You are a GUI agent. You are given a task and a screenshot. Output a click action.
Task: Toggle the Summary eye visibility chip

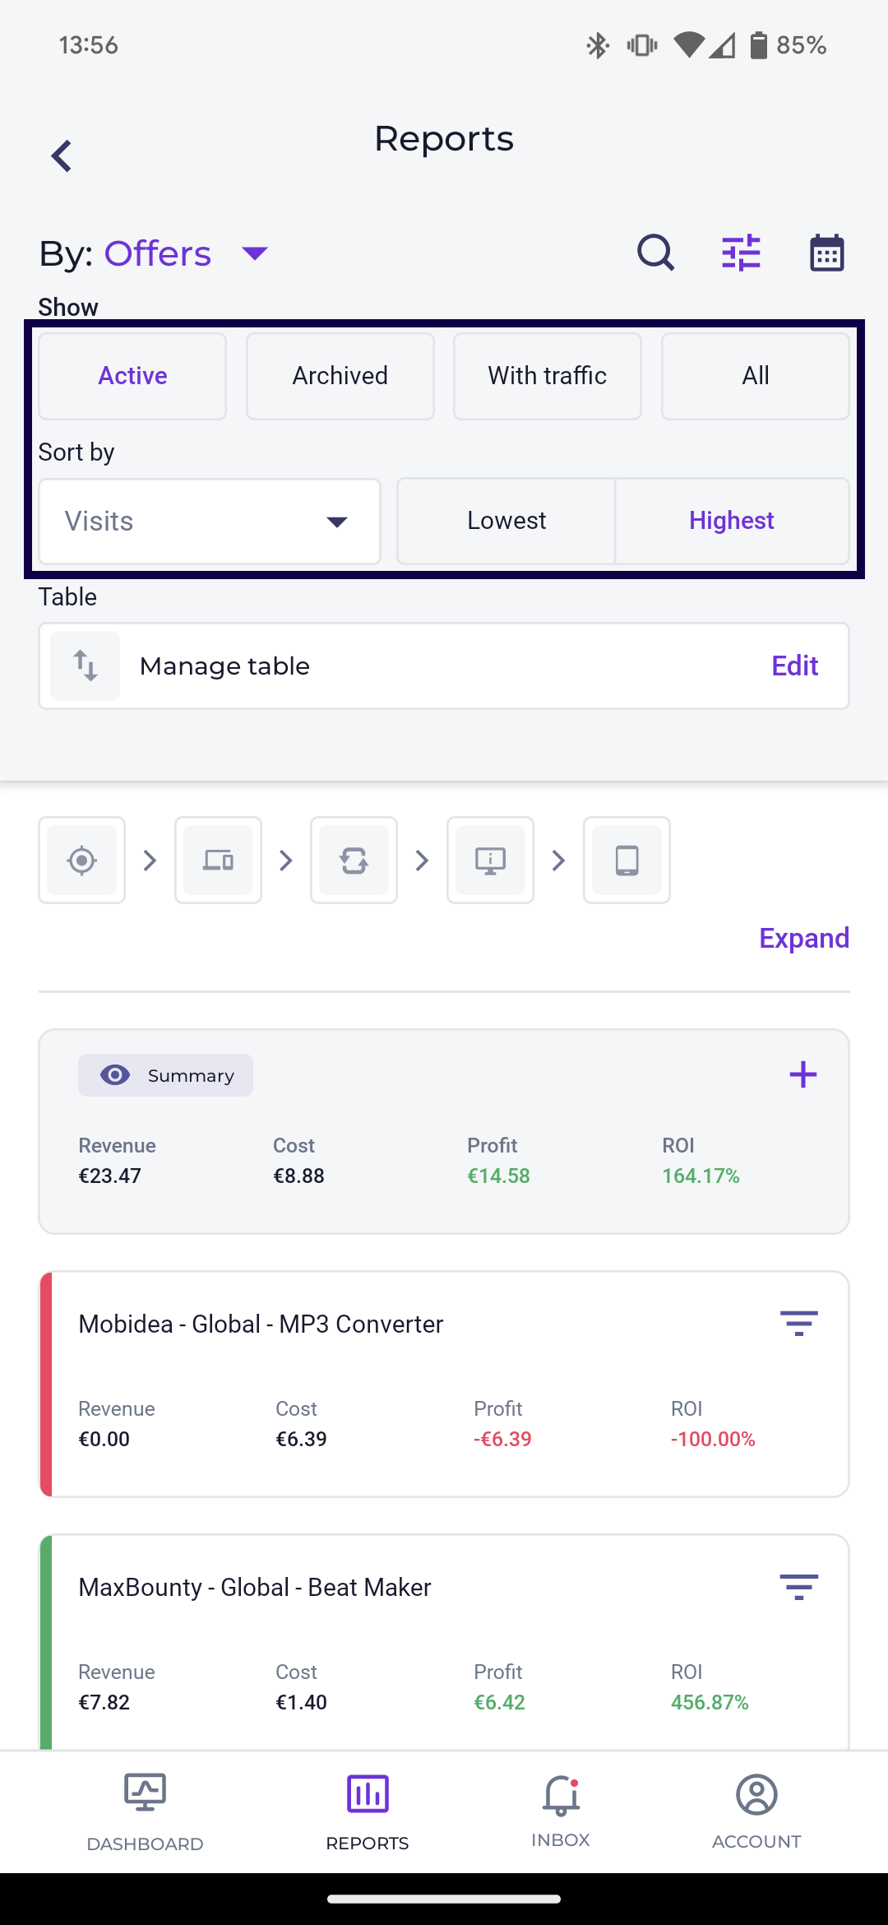(x=165, y=1075)
